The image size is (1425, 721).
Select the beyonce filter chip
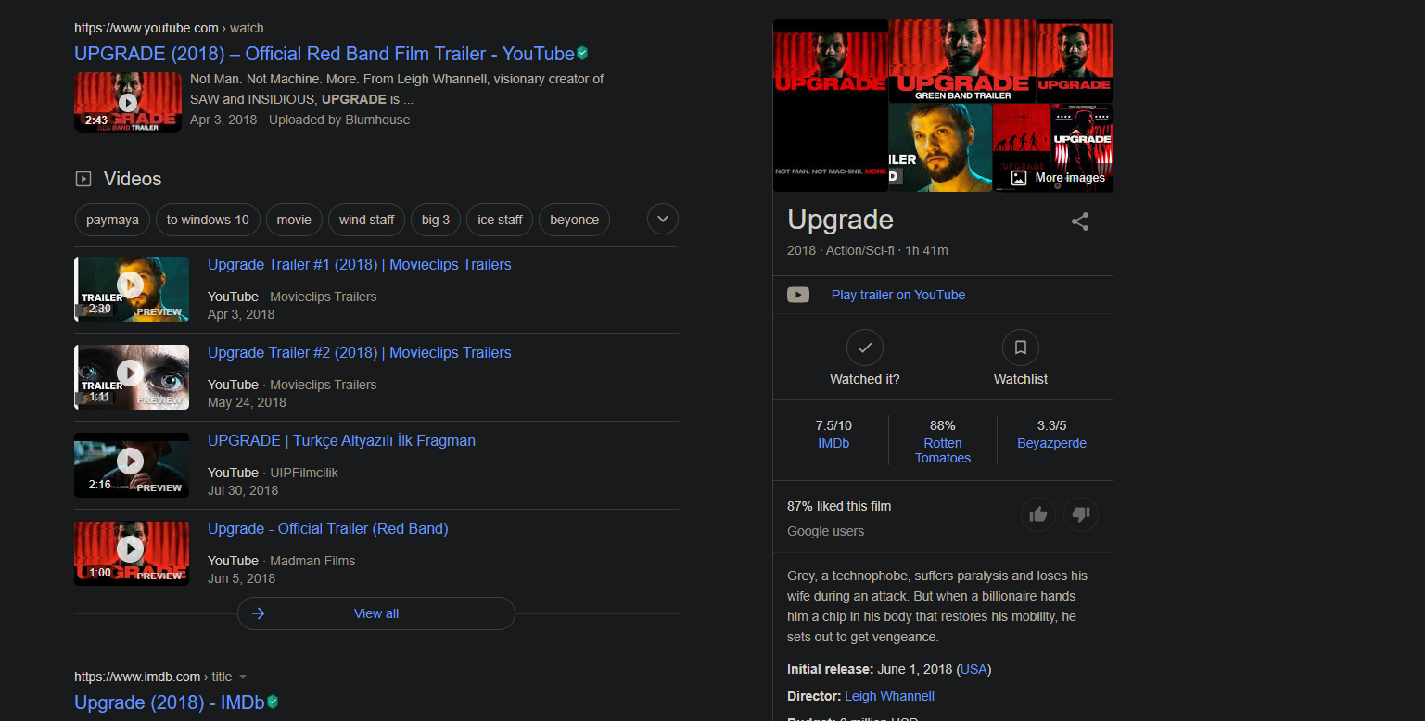574,220
